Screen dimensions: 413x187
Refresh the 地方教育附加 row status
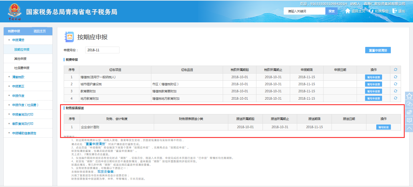(395, 98)
